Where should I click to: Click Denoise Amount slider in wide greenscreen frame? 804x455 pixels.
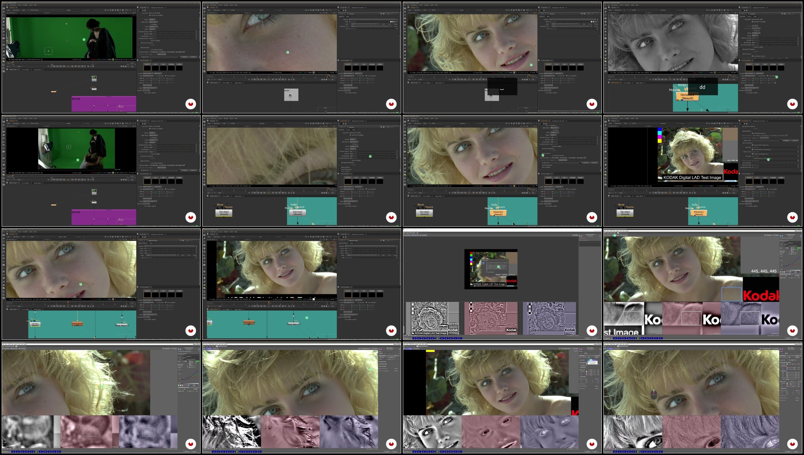pos(176,32)
